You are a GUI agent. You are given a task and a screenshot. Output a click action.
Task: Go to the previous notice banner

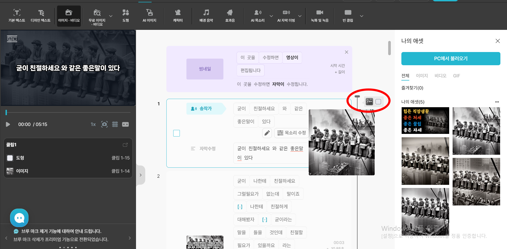pos(6,238)
